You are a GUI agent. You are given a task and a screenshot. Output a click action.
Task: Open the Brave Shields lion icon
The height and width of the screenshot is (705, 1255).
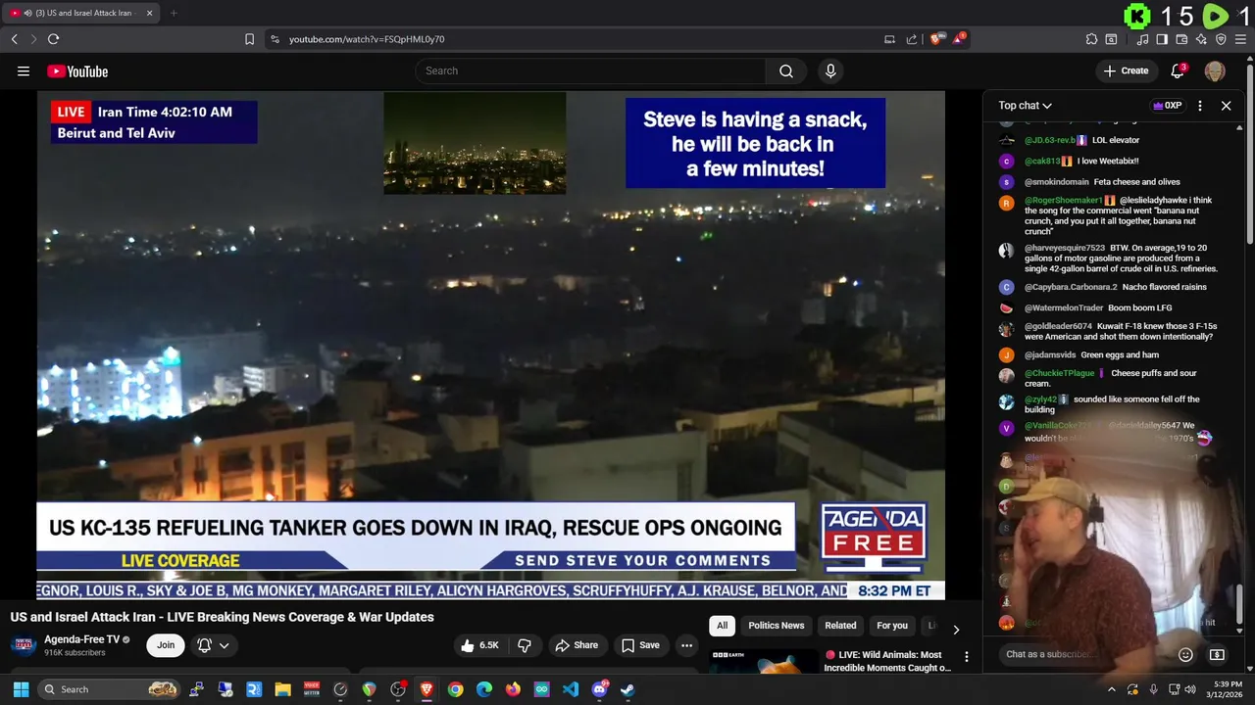click(936, 39)
